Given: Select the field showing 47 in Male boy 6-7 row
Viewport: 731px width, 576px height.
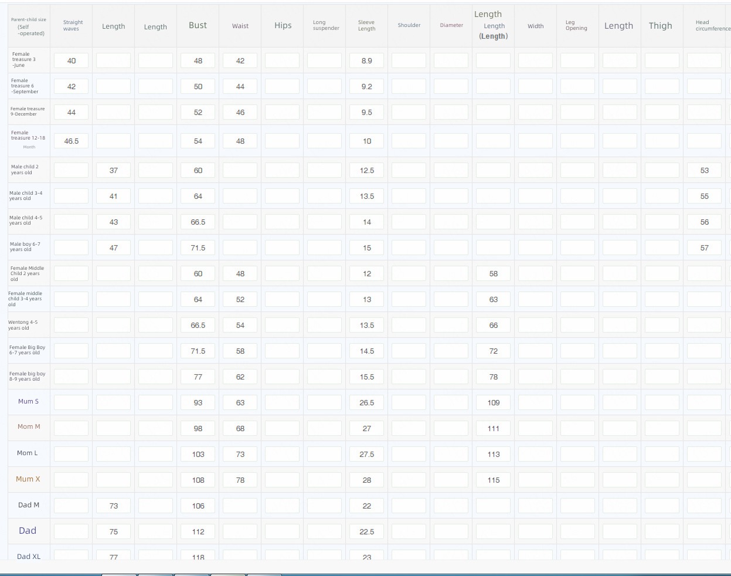Looking at the screenshot, I should coord(114,248).
